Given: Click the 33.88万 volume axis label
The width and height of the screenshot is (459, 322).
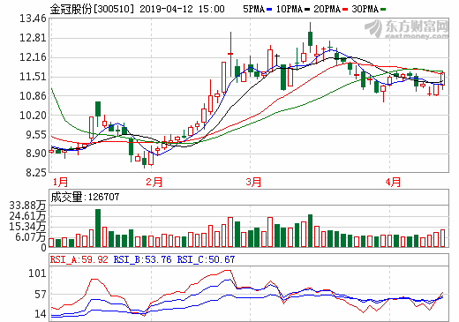Looking at the screenshot, I should click(28, 206).
